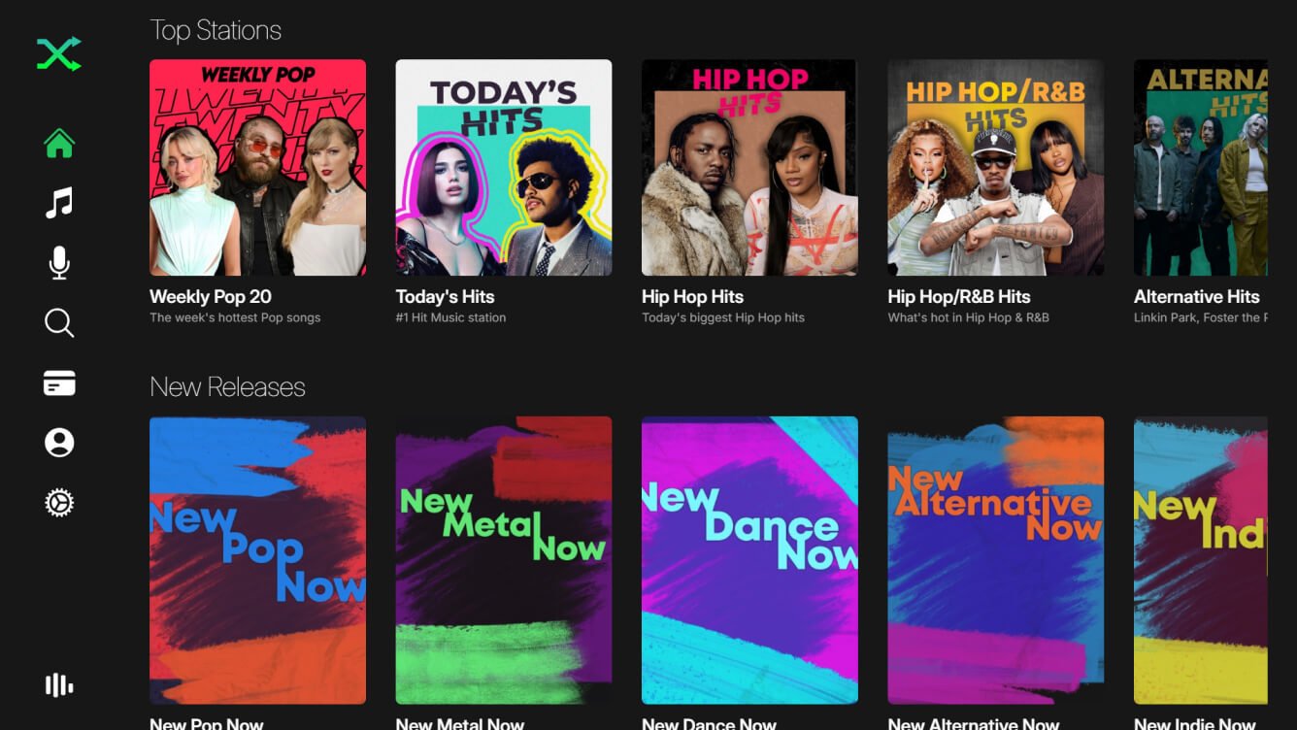Open the Podcasts microphone icon
1297x730 pixels.
(x=59, y=263)
